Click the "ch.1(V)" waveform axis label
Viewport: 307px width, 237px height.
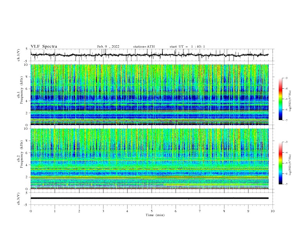point(19,55)
